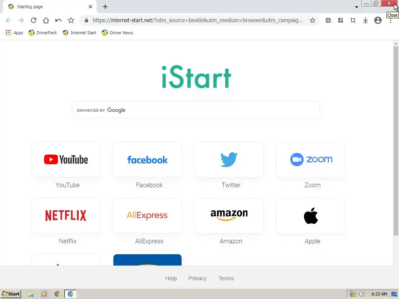Image resolution: width=399 pixels, height=299 pixels.
Task: Open the Driver News bookmark
Action: click(117, 33)
